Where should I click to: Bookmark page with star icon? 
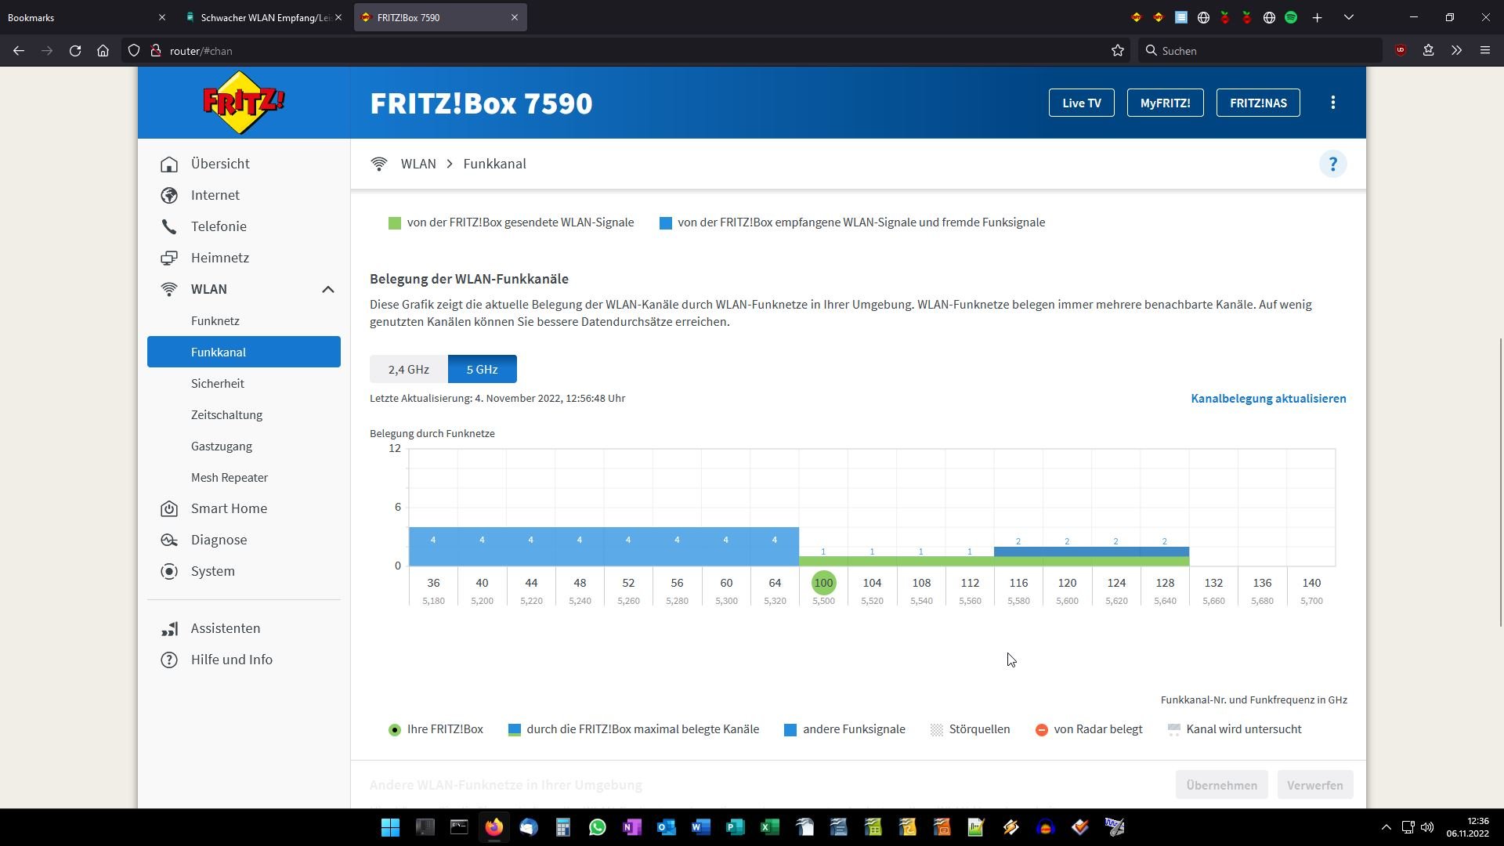(x=1117, y=51)
